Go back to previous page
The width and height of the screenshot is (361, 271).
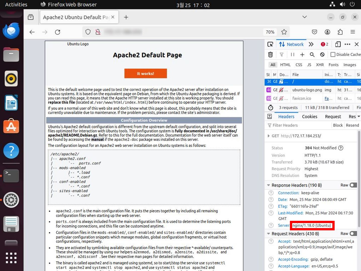32,32
